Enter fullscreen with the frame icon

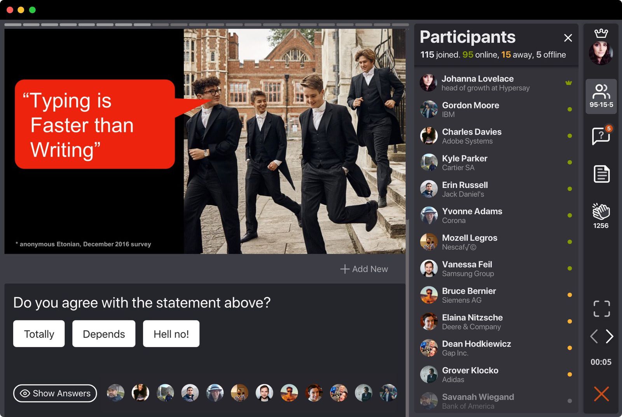(x=601, y=309)
